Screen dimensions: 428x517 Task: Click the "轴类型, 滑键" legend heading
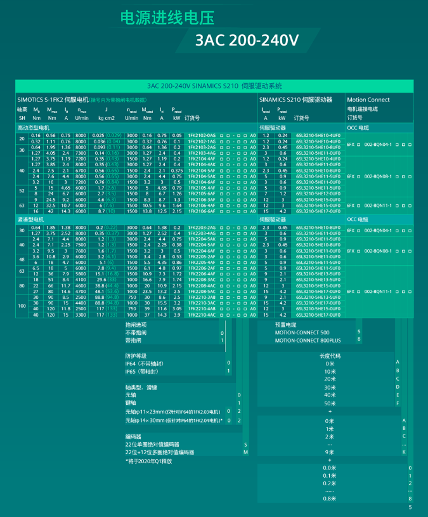[141, 388]
